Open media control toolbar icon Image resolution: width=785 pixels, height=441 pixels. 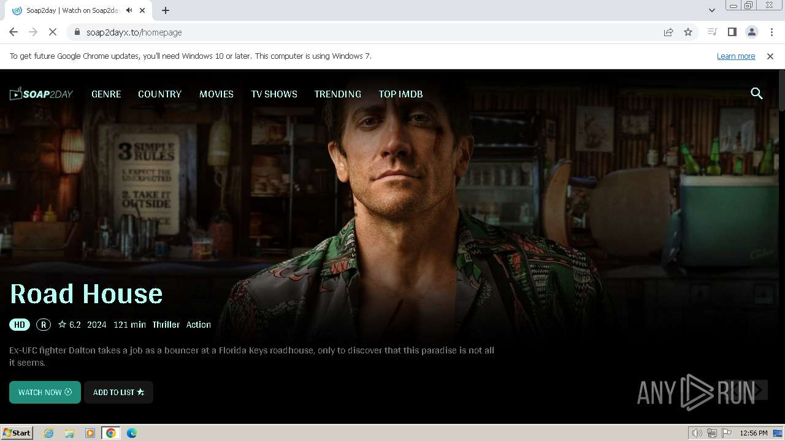pos(712,32)
